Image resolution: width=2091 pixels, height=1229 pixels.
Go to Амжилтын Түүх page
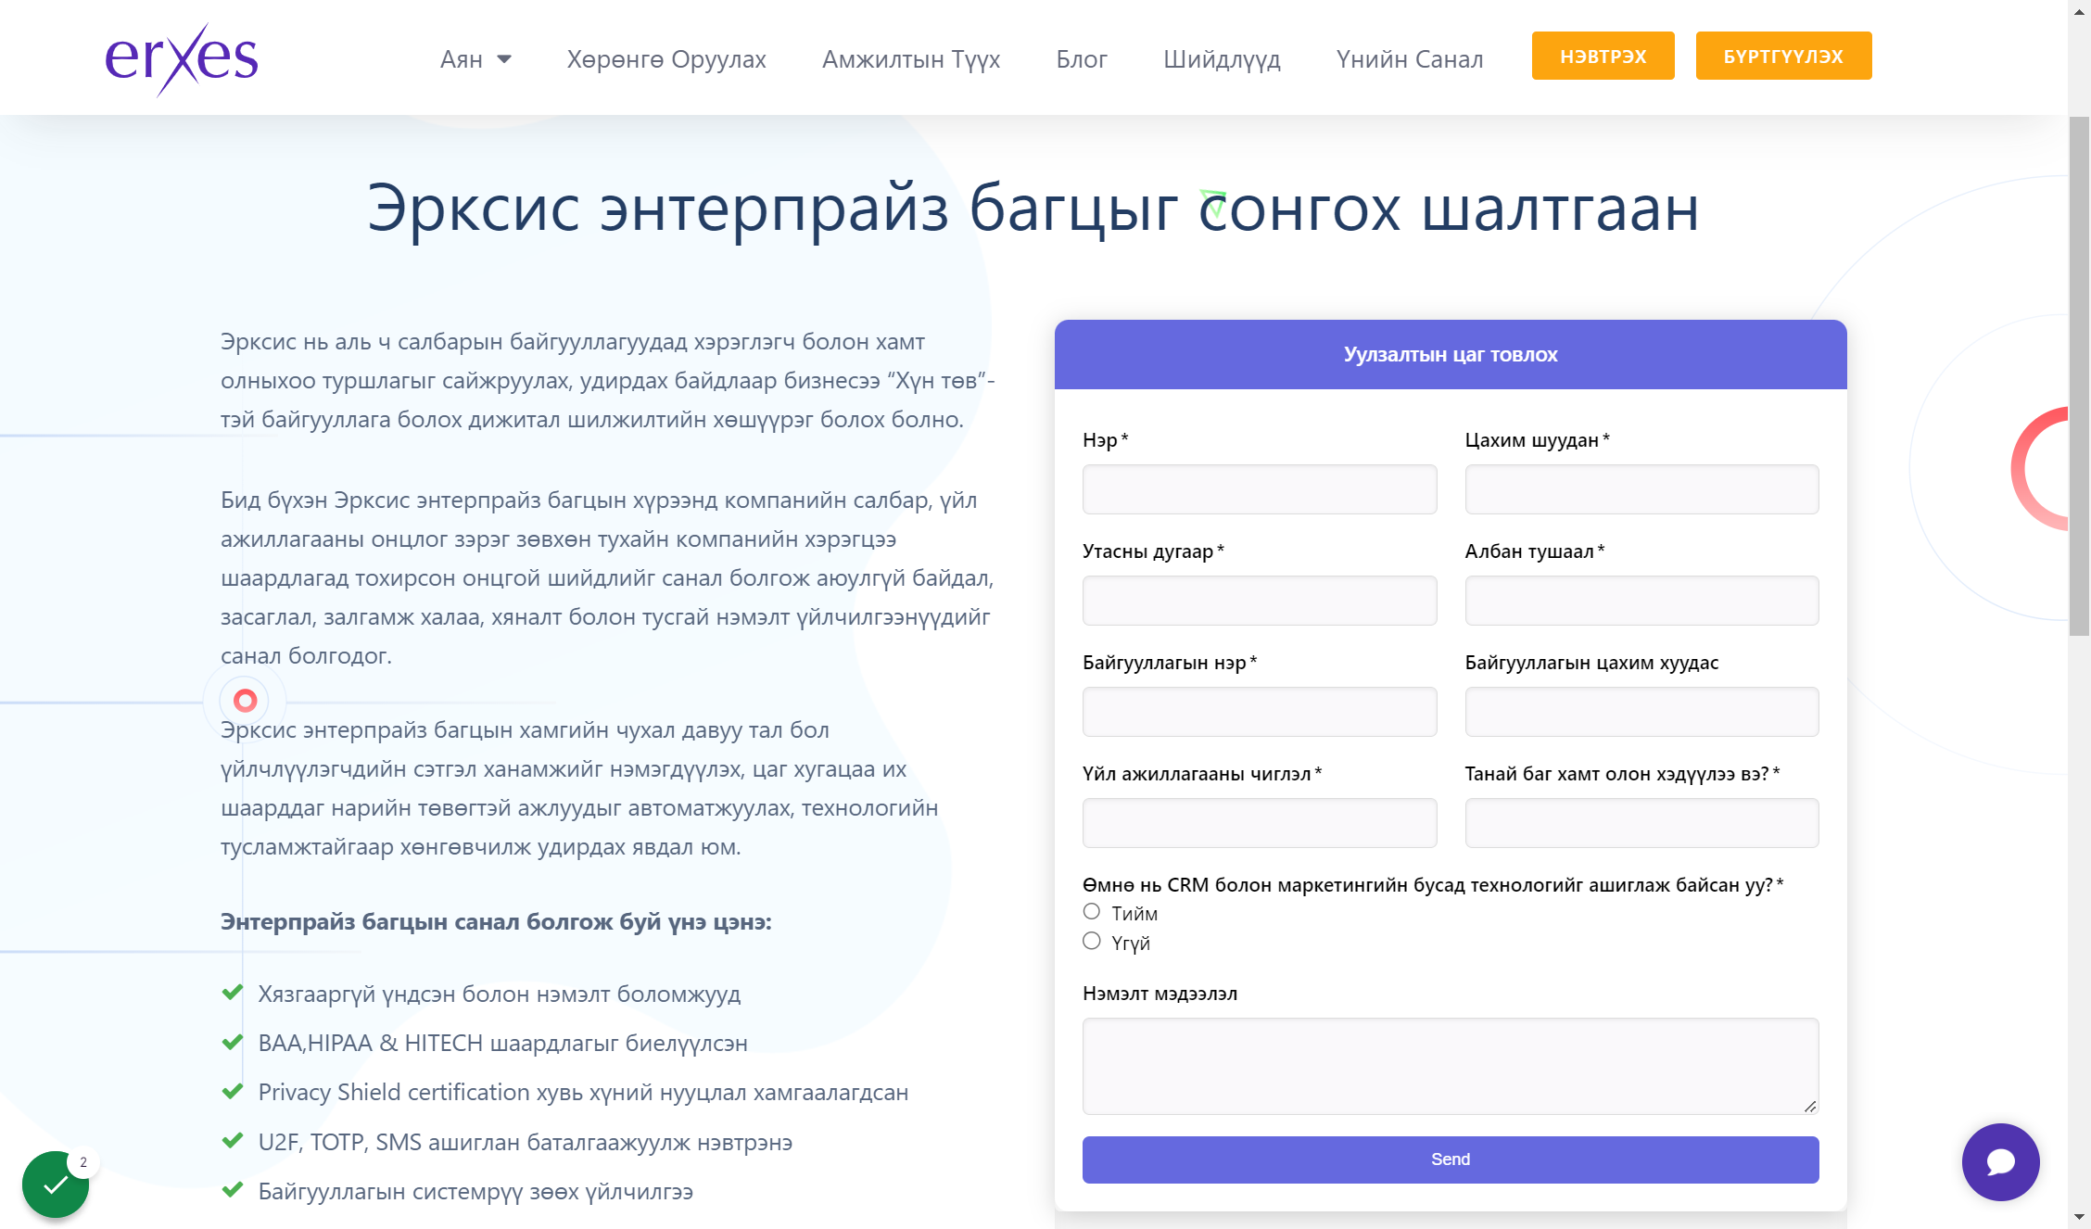coord(911,59)
